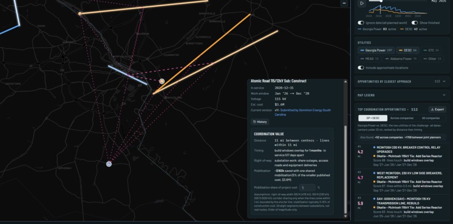This screenshot has width=453, height=224.
Task: Click the 'Coordination Value' heading
Action: [269, 134]
